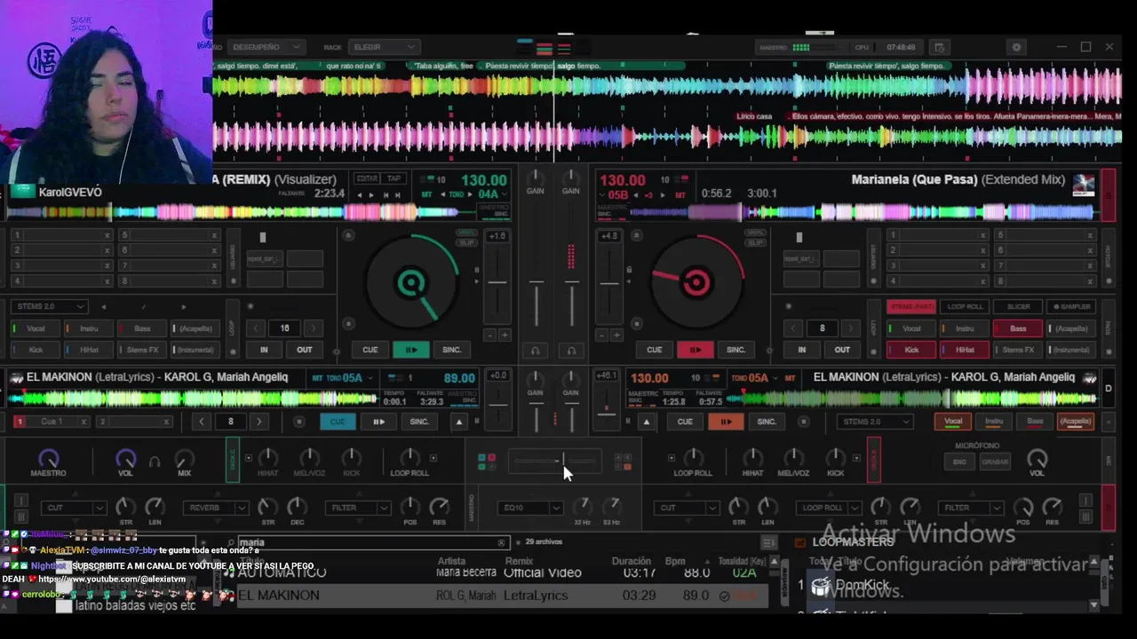Toggle the Instru stem on the left deck
This screenshot has width=1137, height=639.
point(89,328)
